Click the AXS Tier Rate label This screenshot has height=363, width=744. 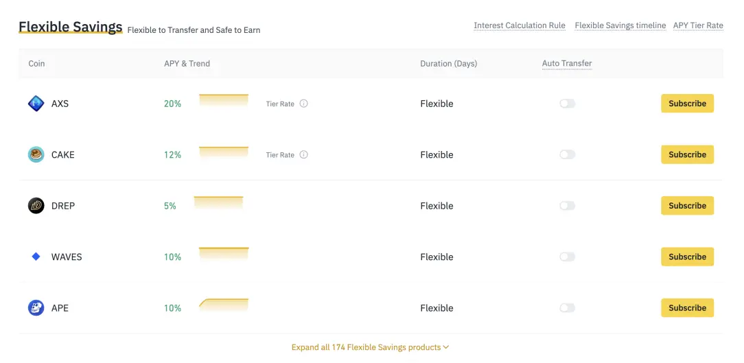(280, 104)
